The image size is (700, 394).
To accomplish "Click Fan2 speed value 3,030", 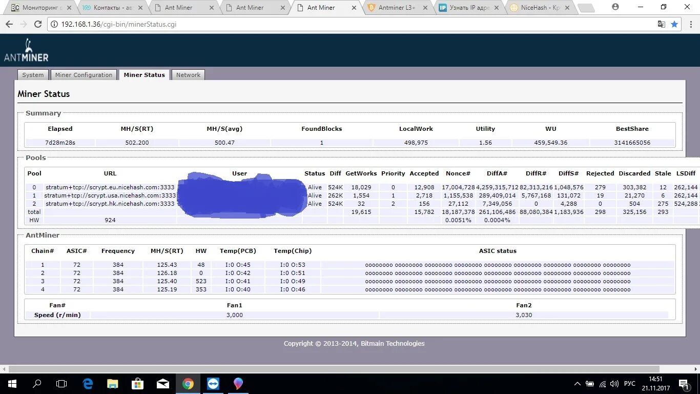I will pyautogui.click(x=524, y=315).
